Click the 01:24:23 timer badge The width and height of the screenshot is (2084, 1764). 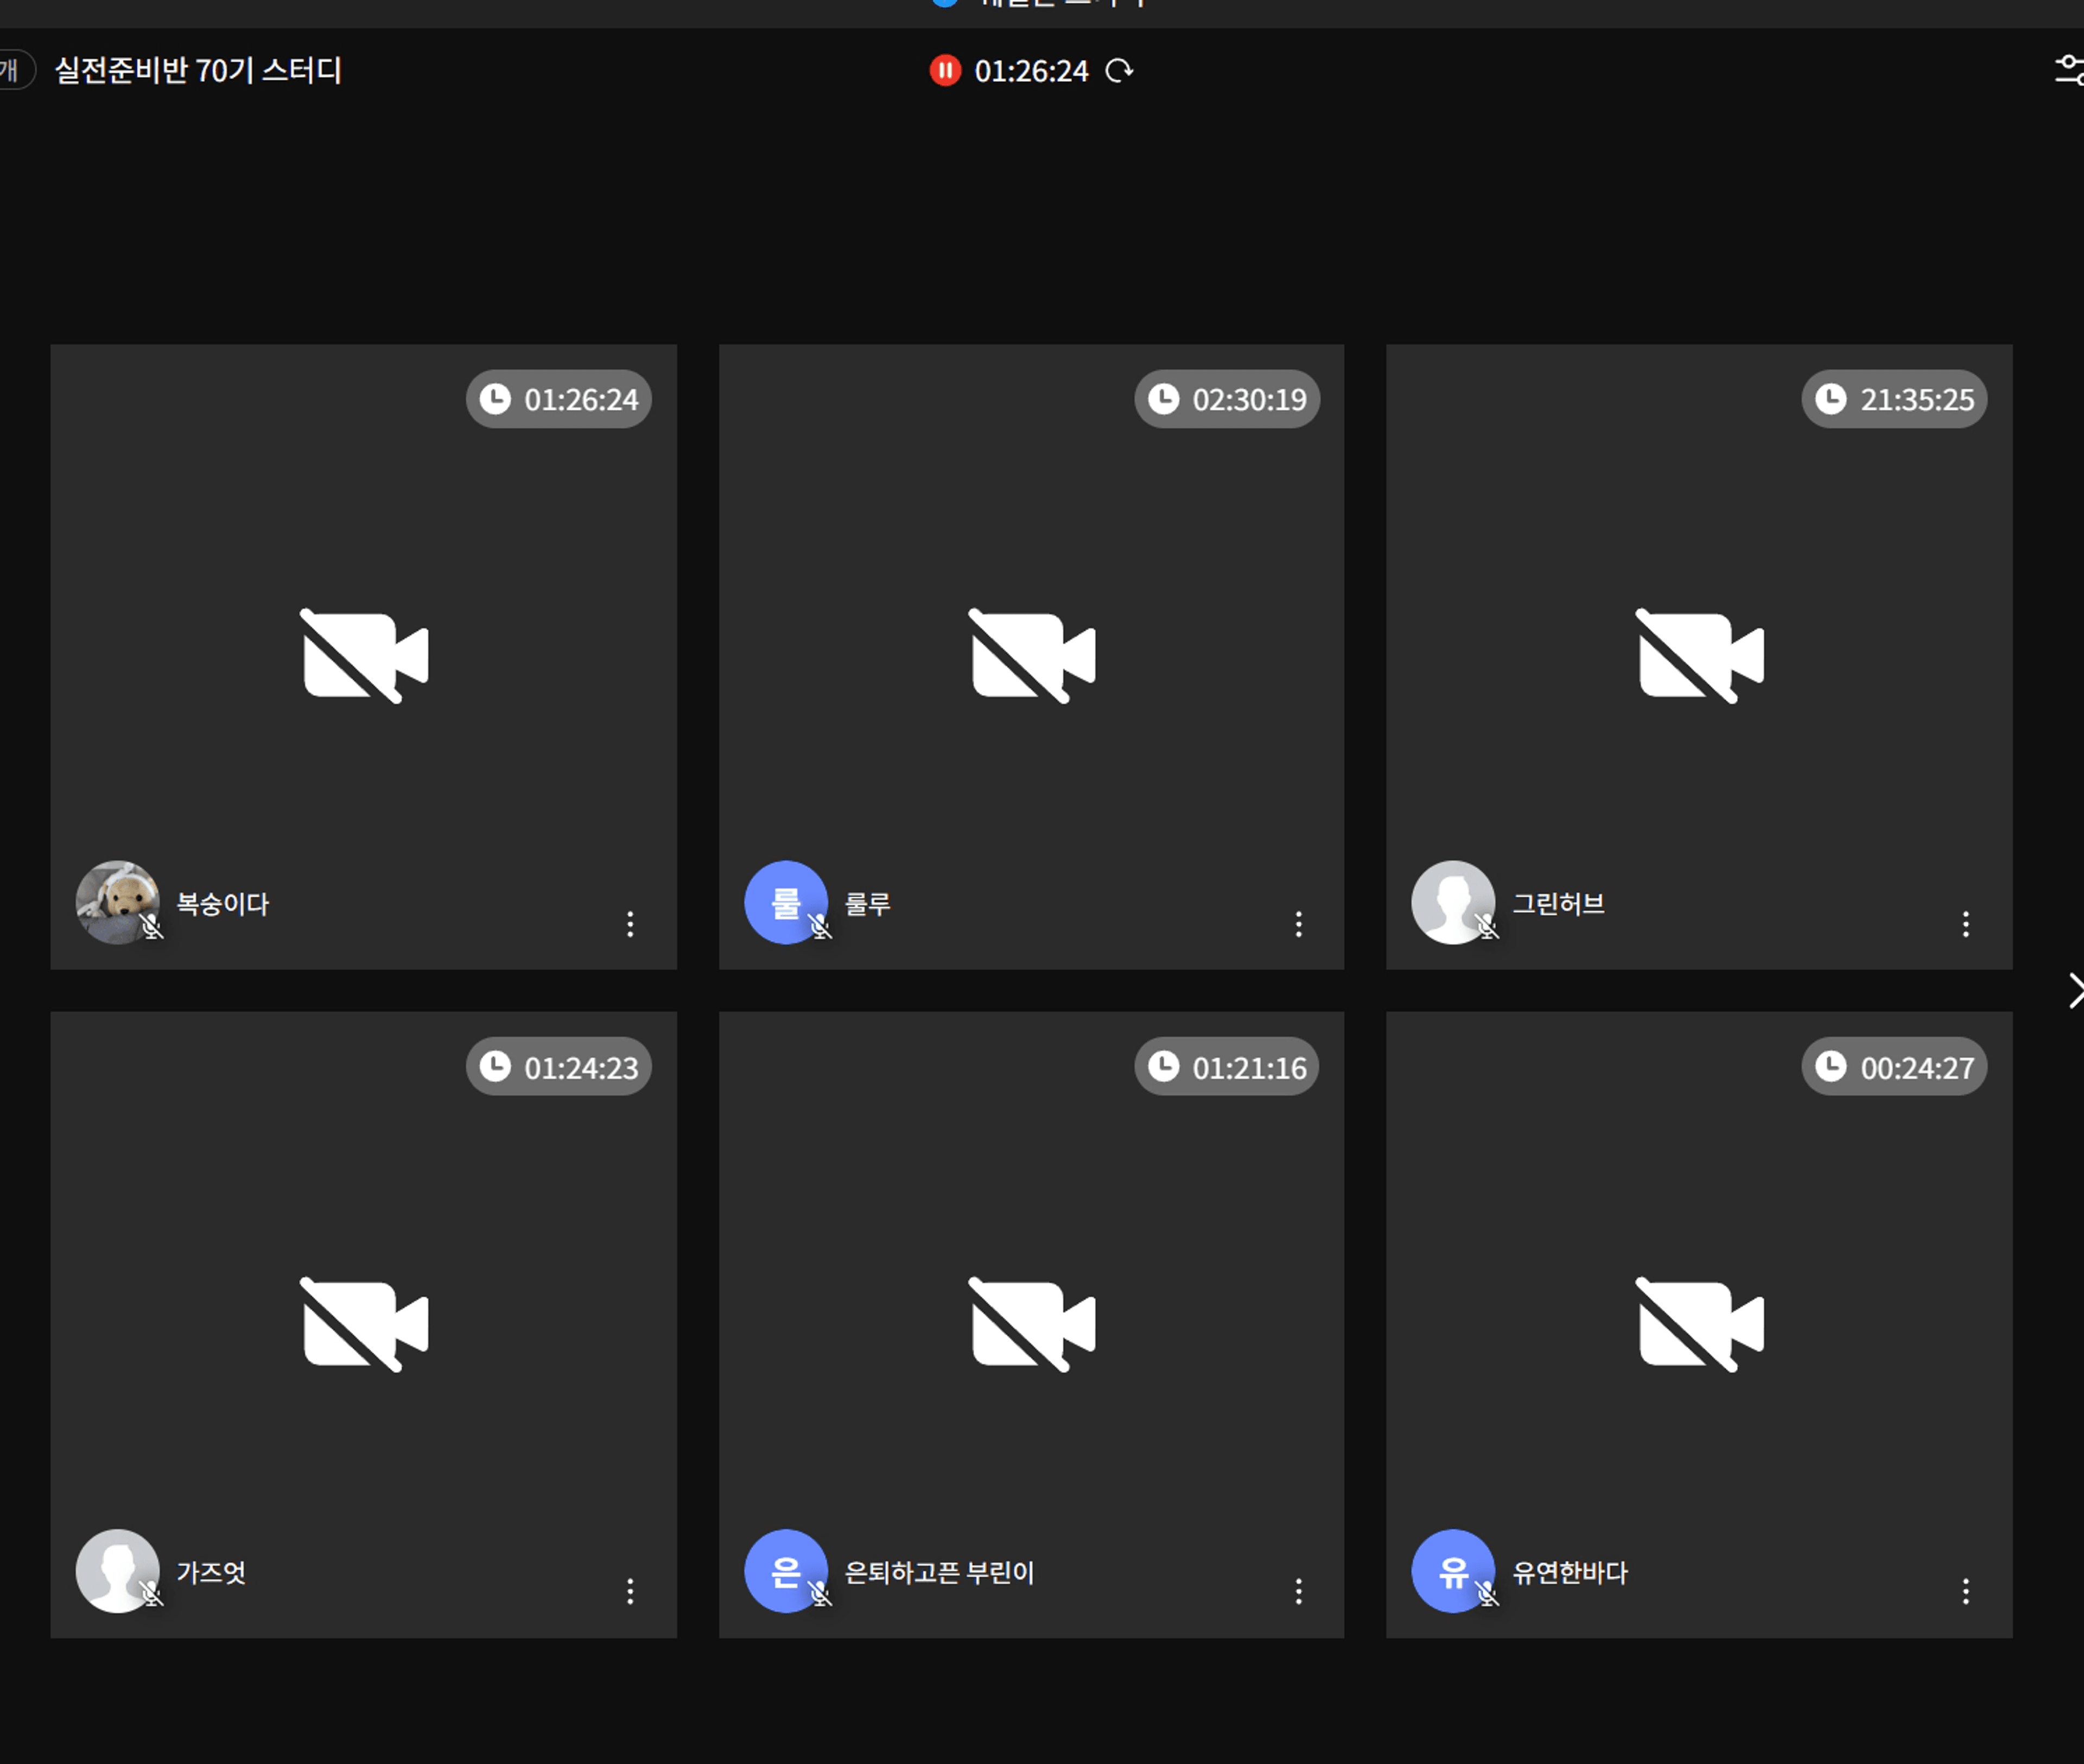(559, 1067)
